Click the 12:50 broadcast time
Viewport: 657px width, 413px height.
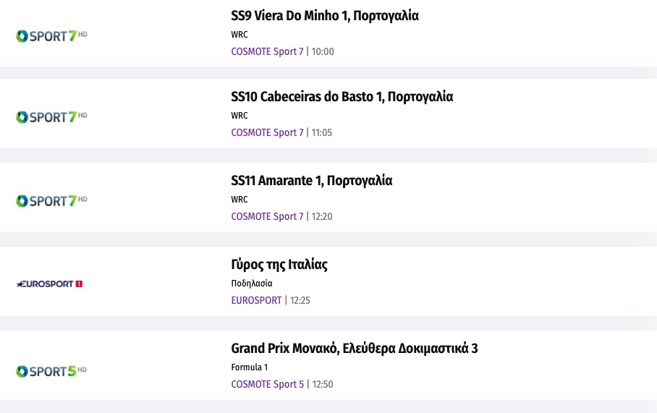pos(322,384)
